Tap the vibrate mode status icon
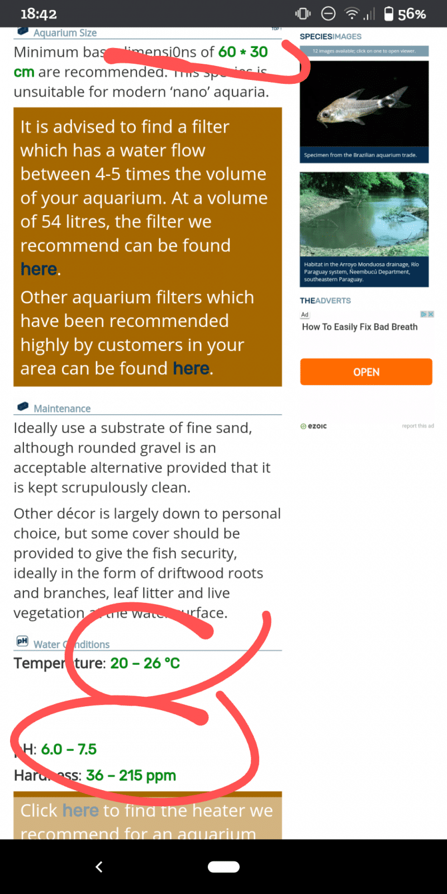Screen dimensions: 447x894 [x=302, y=13]
